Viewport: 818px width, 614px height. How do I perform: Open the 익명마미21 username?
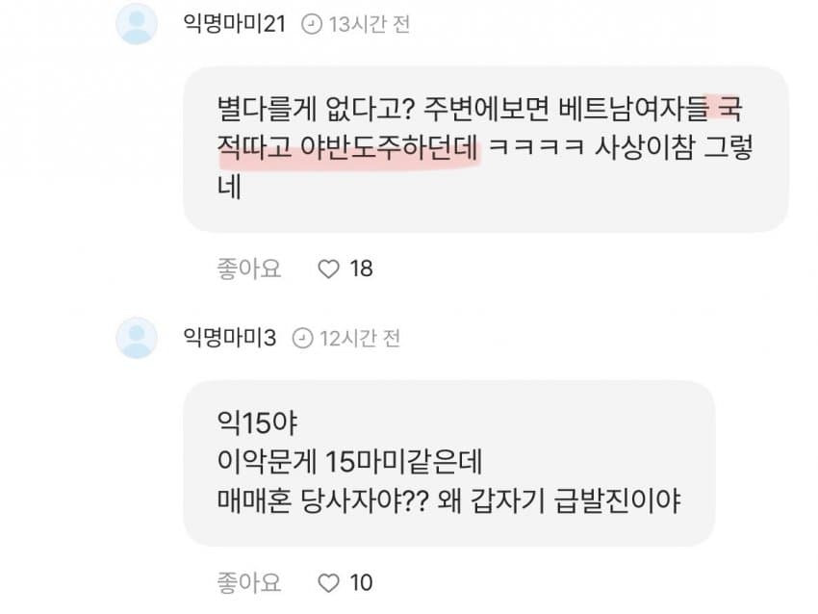pyautogui.click(x=234, y=24)
